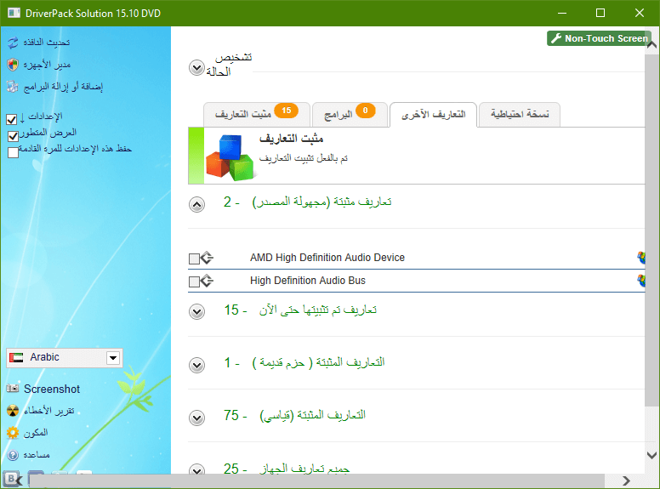This screenshot has width=660, height=489.
Task: Click the horizontal scrollbar thumb at bottom
Action: click(316, 480)
